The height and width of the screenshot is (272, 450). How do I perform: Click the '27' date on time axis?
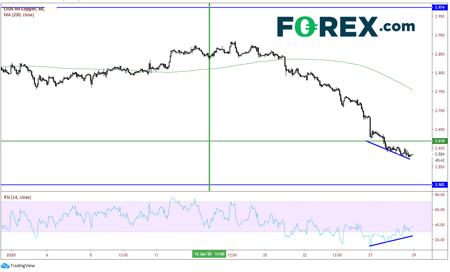pyautogui.click(x=370, y=254)
